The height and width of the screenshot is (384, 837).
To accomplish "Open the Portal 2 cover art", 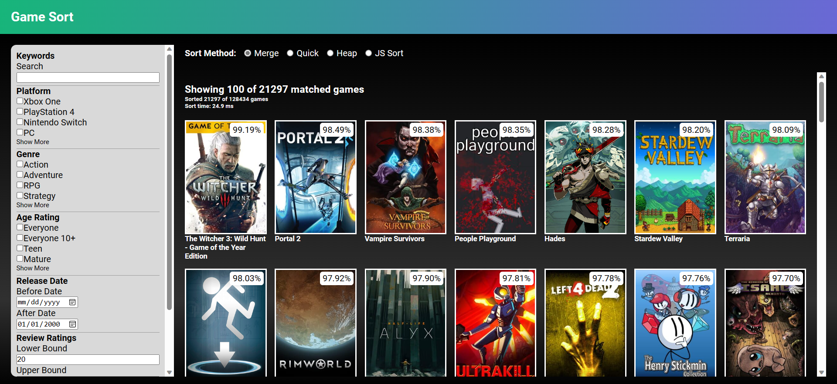I will (316, 177).
